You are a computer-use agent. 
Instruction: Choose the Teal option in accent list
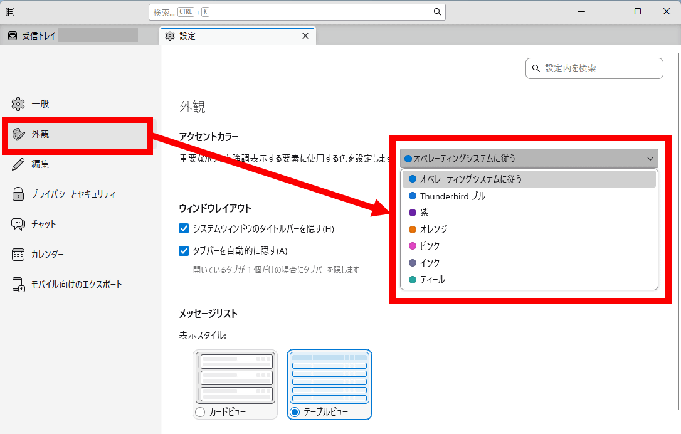tap(432, 280)
